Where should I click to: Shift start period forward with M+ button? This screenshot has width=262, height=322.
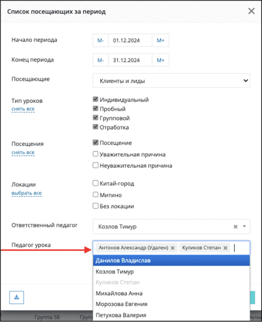(160, 40)
